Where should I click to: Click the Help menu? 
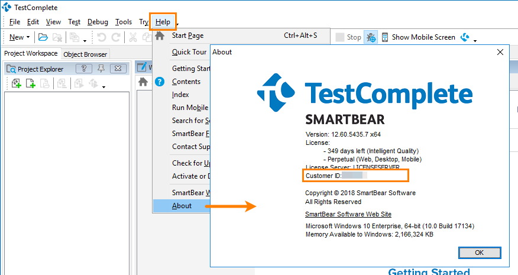click(x=163, y=22)
